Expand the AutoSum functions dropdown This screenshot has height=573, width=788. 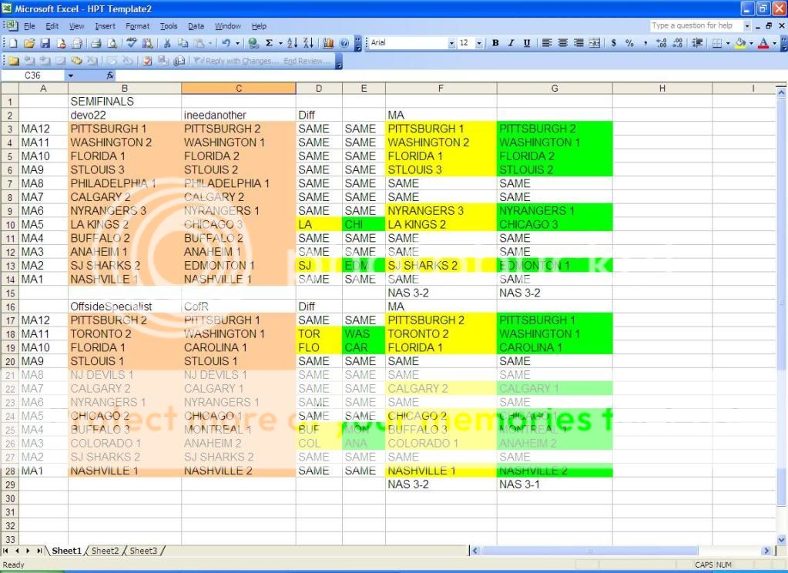coord(280,43)
